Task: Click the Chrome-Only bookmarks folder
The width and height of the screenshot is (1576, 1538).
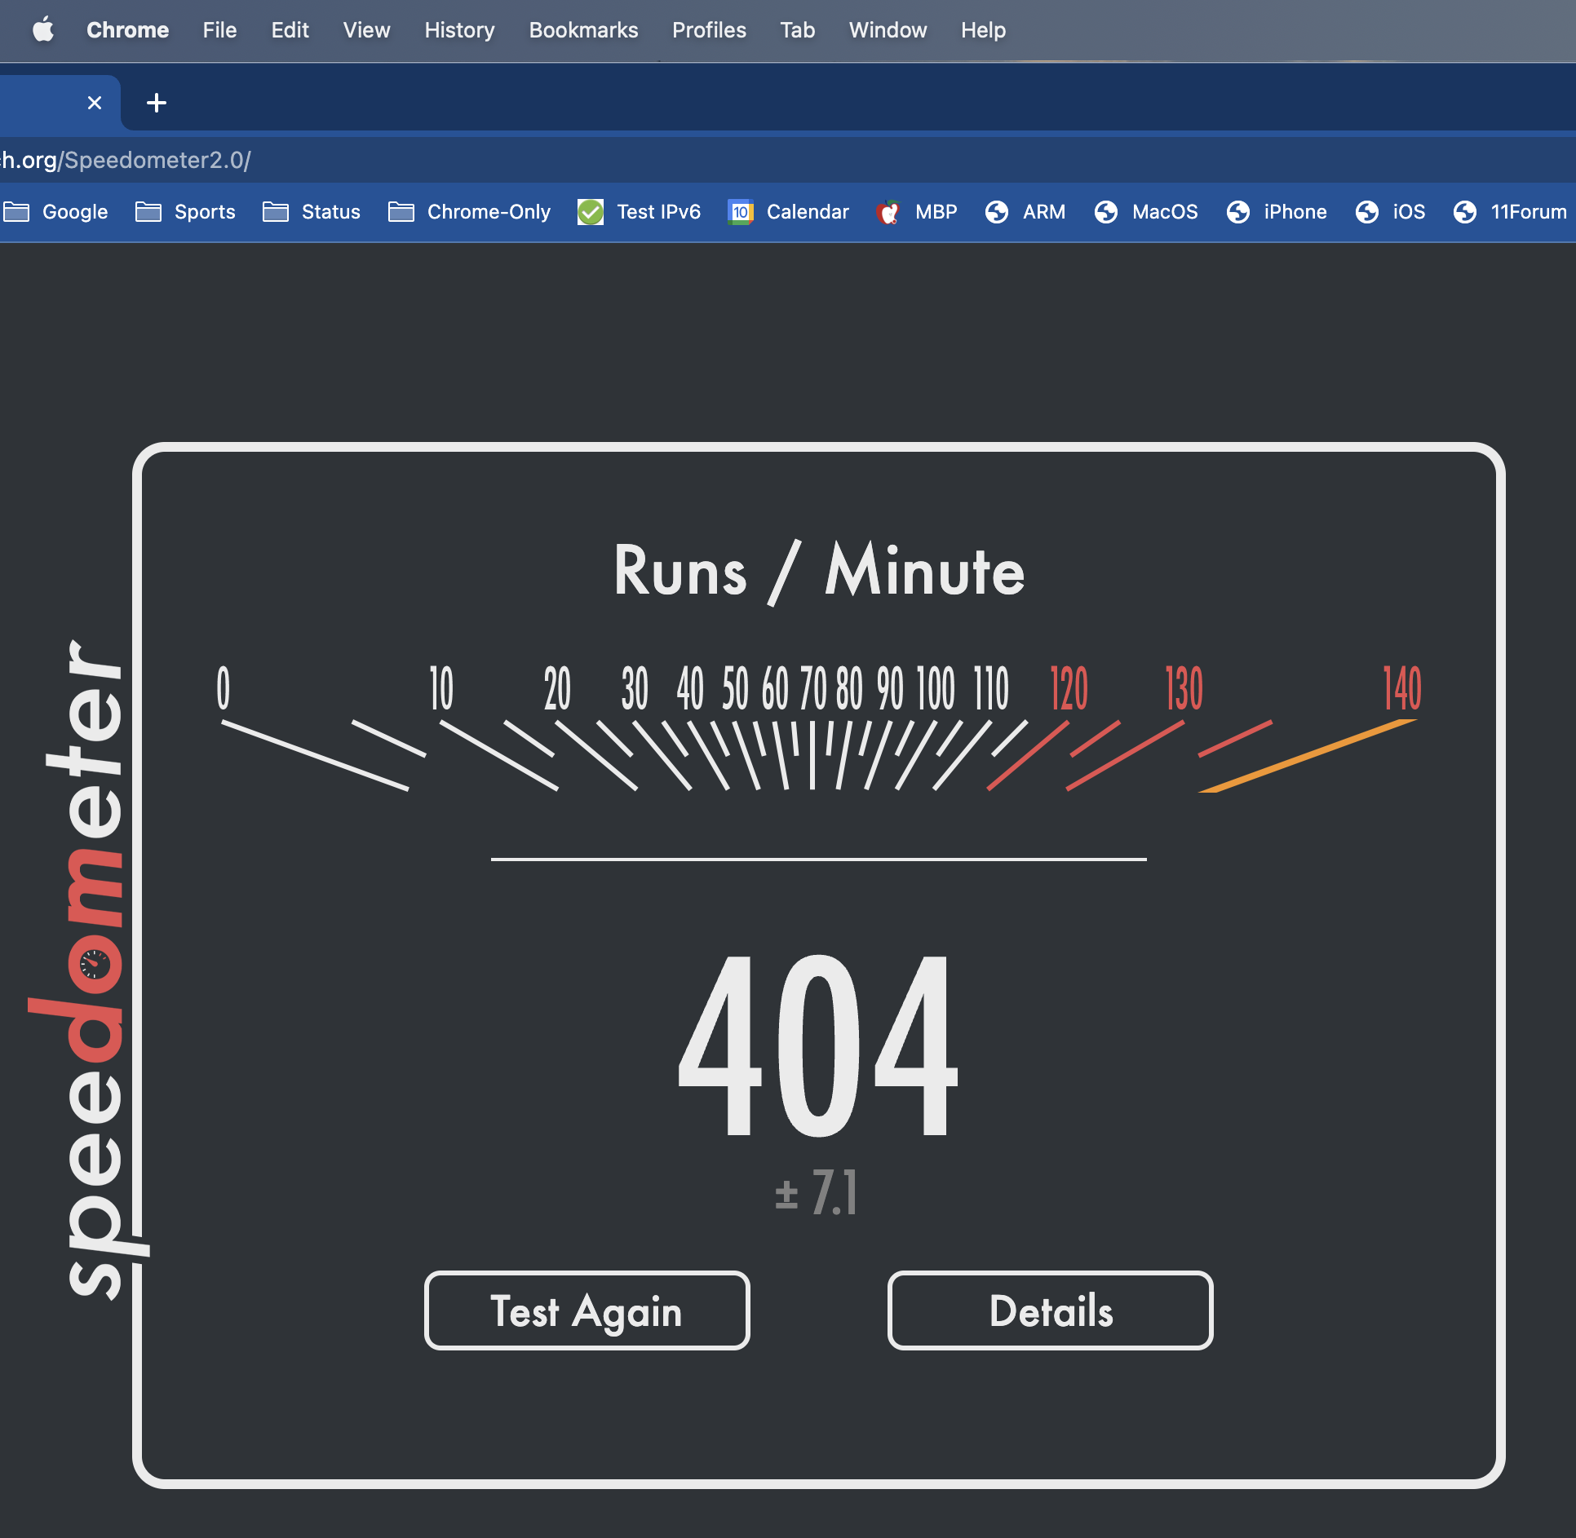Action: tap(471, 210)
